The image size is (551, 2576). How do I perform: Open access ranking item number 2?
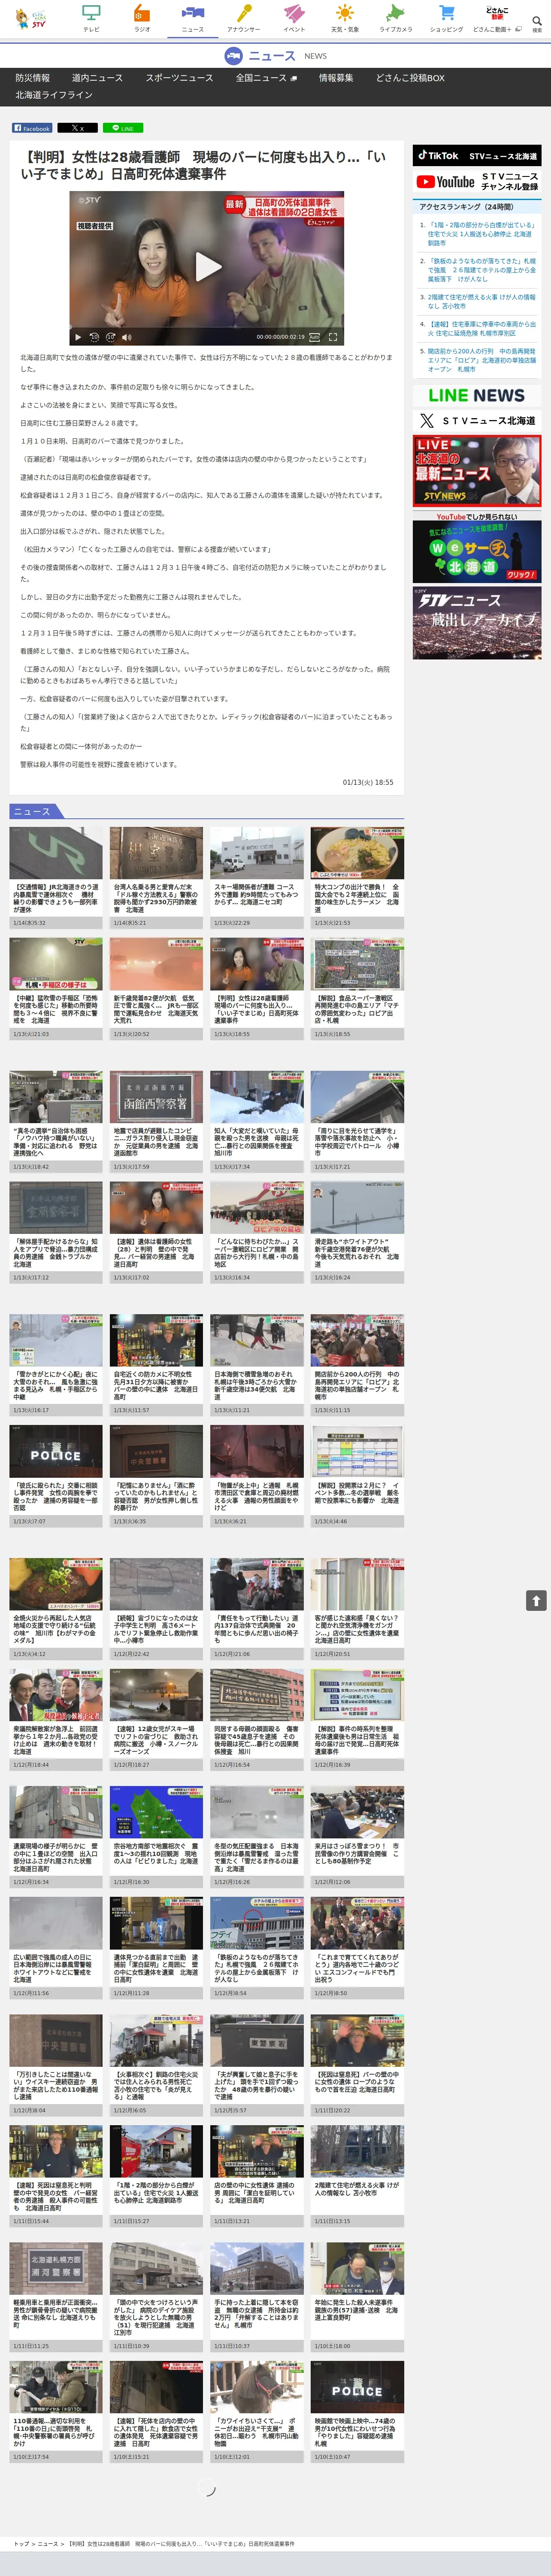[x=482, y=270]
